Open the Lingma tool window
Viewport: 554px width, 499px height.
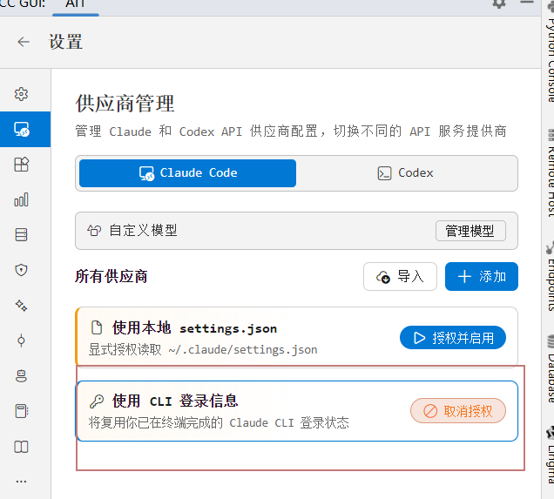coord(550,455)
